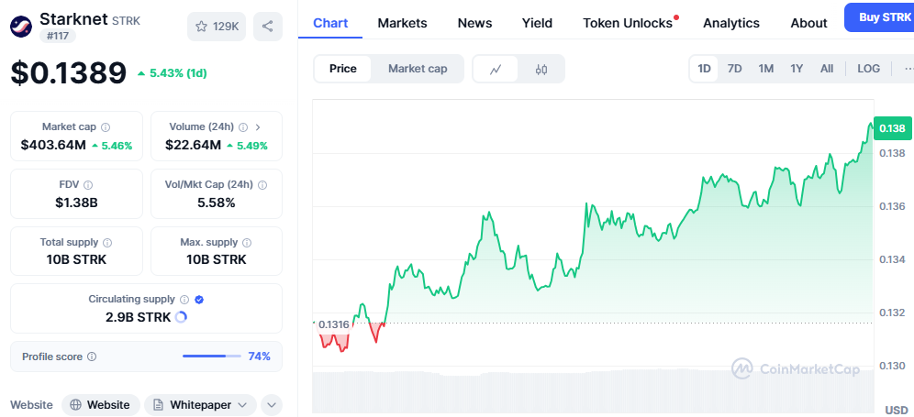This screenshot has width=914, height=417.
Task: Click the Circulating supply verified badge
Action: point(199,300)
